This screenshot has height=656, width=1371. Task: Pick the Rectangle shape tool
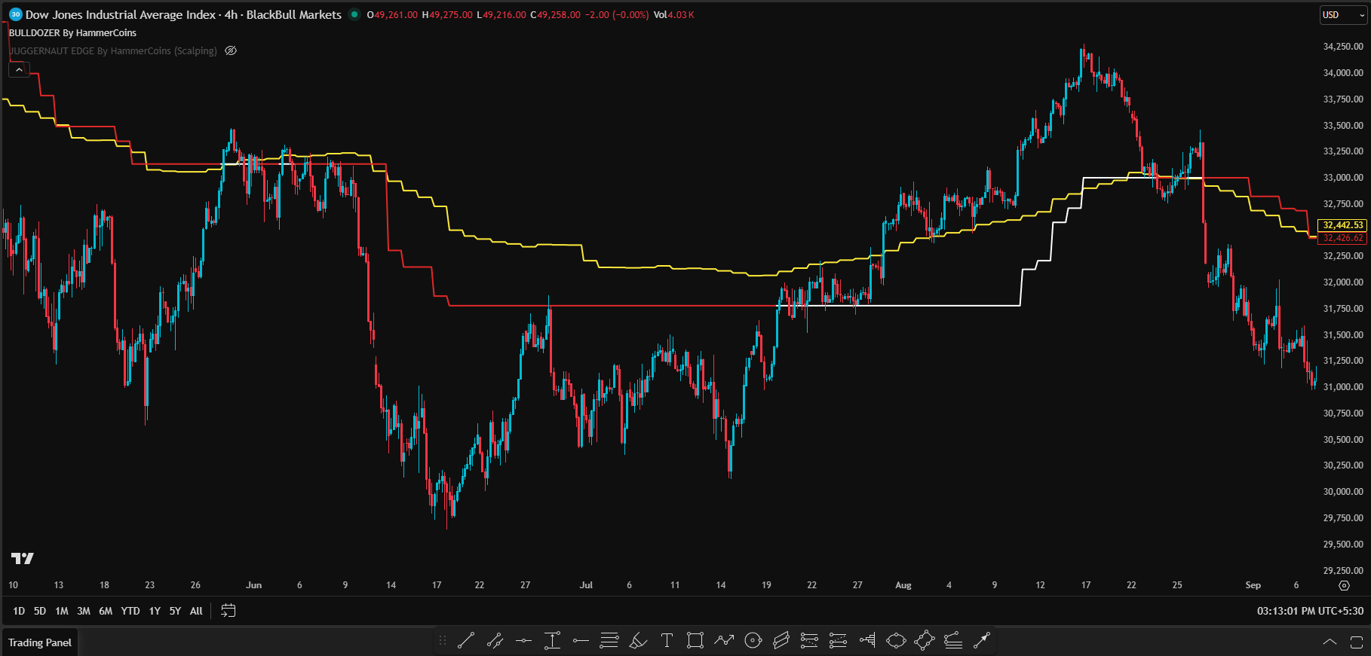[695, 641]
